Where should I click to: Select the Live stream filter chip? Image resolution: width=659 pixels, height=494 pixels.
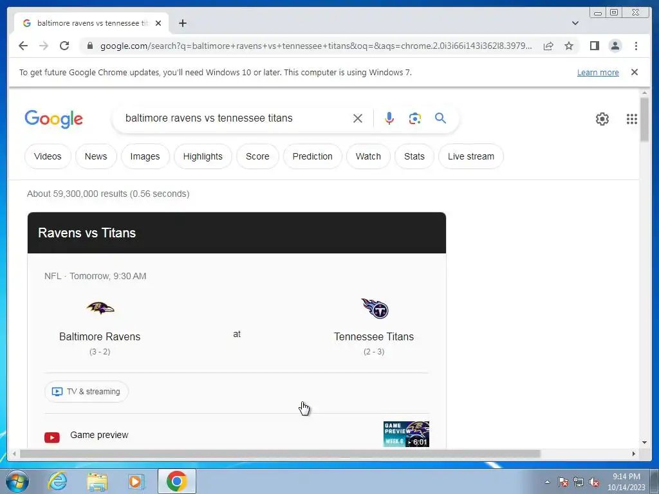[x=470, y=156]
